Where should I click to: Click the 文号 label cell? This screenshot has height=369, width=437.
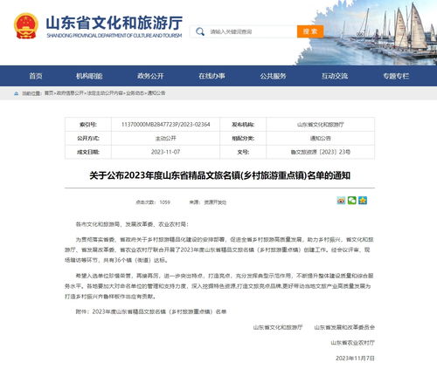(x=243, y=152)
